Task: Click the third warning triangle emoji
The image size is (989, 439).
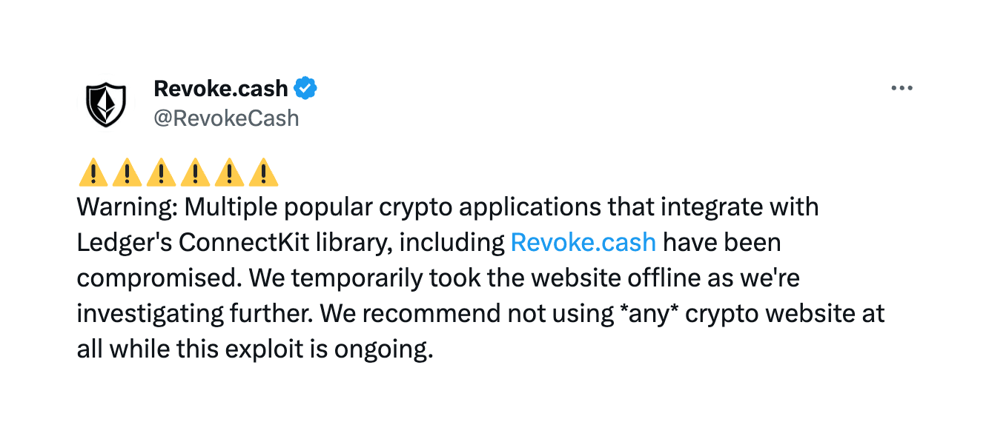Action: [x=160, y=173]
